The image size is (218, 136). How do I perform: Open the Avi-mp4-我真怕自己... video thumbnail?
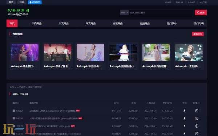point(123,52)
